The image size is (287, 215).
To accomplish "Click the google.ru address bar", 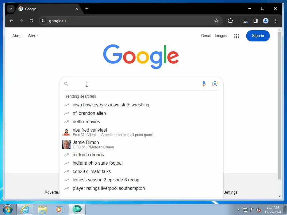I will [131, 21].
